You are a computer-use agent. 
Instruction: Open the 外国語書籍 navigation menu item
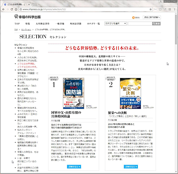point(76,24)
